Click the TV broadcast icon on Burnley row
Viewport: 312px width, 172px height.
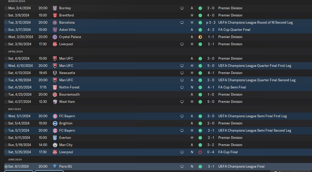[x=182, y=8]
